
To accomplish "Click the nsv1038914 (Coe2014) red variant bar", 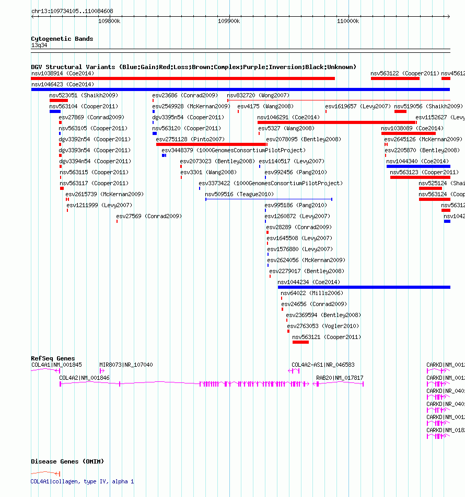I will coord(183,78).
